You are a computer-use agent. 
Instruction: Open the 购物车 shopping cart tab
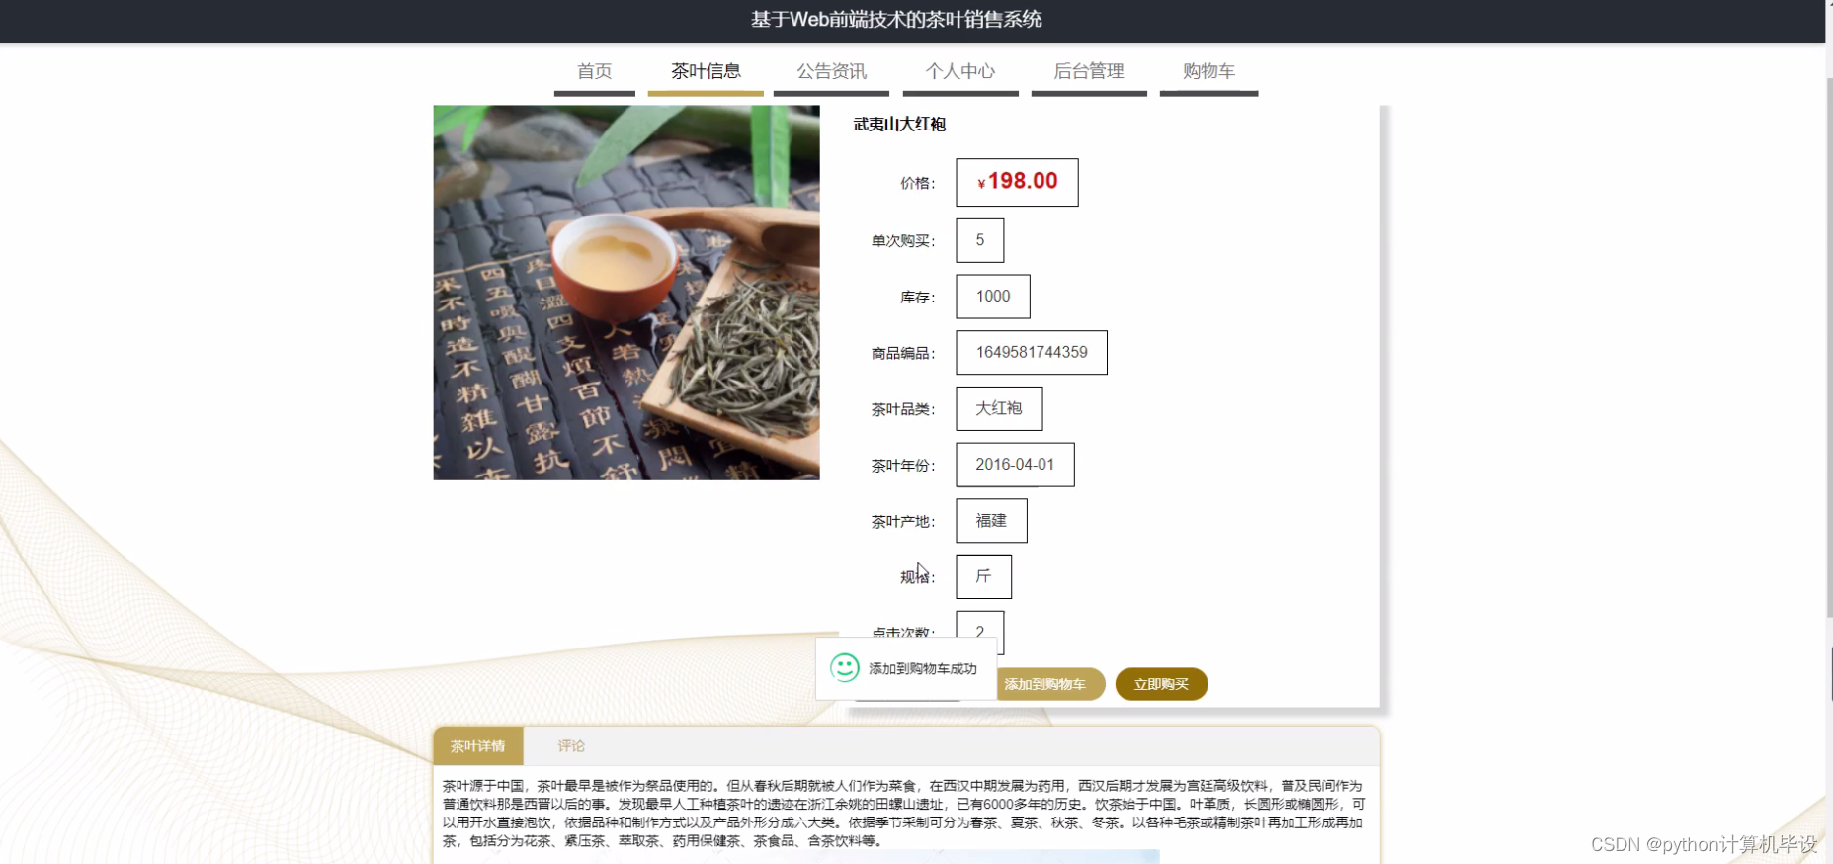coord(1208,72)
